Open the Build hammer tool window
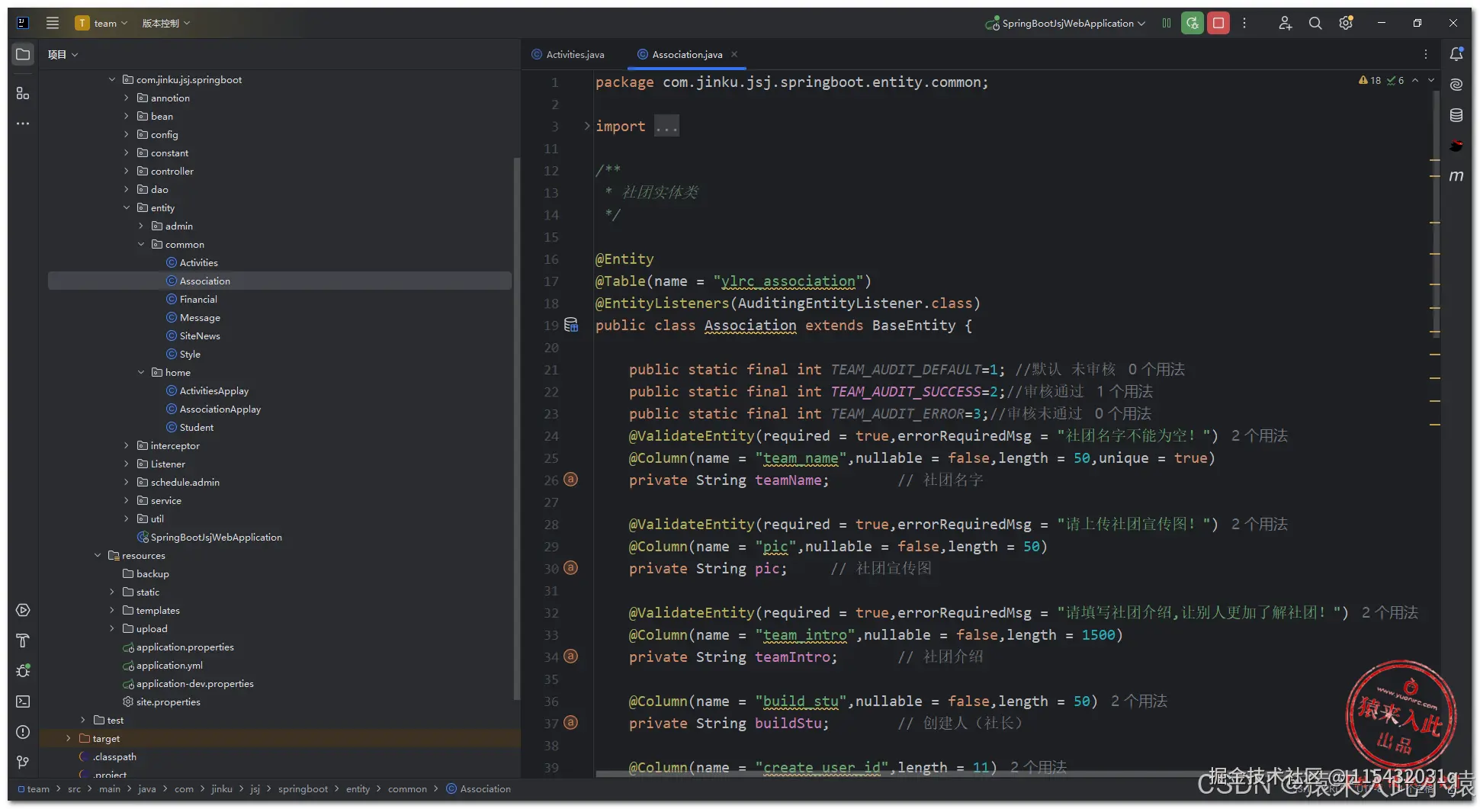Screen dimensions: 1480x809 [23, 640]
